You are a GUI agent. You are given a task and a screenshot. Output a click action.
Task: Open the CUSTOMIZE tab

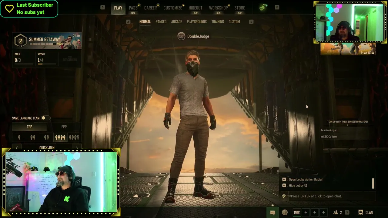pyautogui.click(x=173, y=8)
